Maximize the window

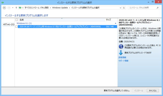153,2
